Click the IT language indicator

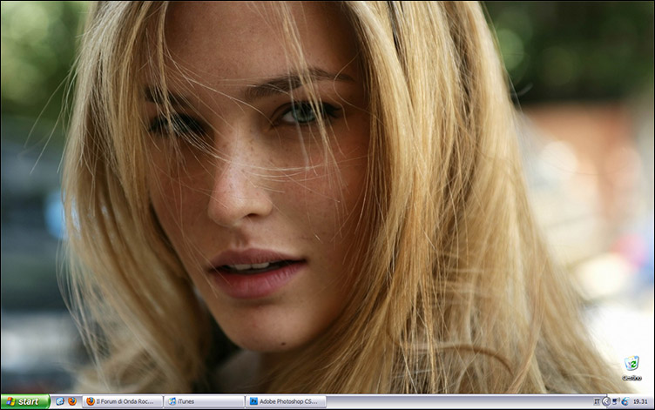[597, 401]
